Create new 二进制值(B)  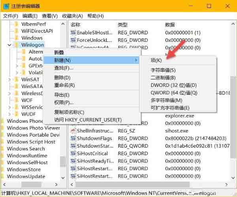click(x=179, y=78)
